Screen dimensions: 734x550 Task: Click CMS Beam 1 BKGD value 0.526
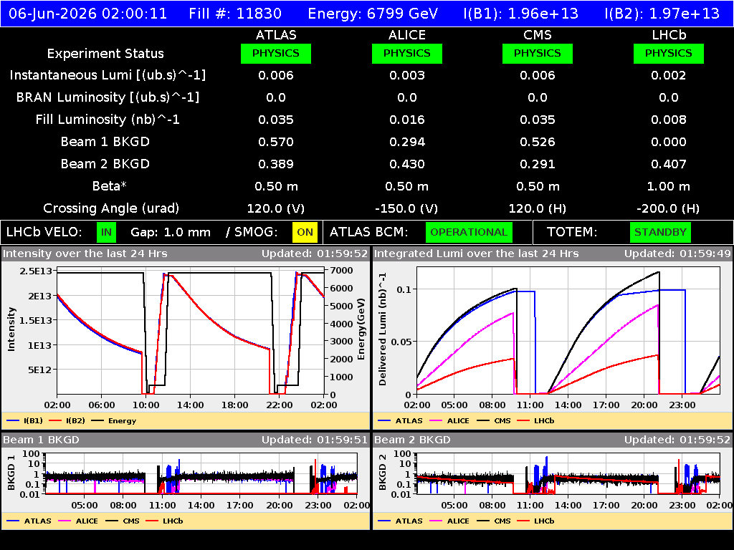(538, 143)
